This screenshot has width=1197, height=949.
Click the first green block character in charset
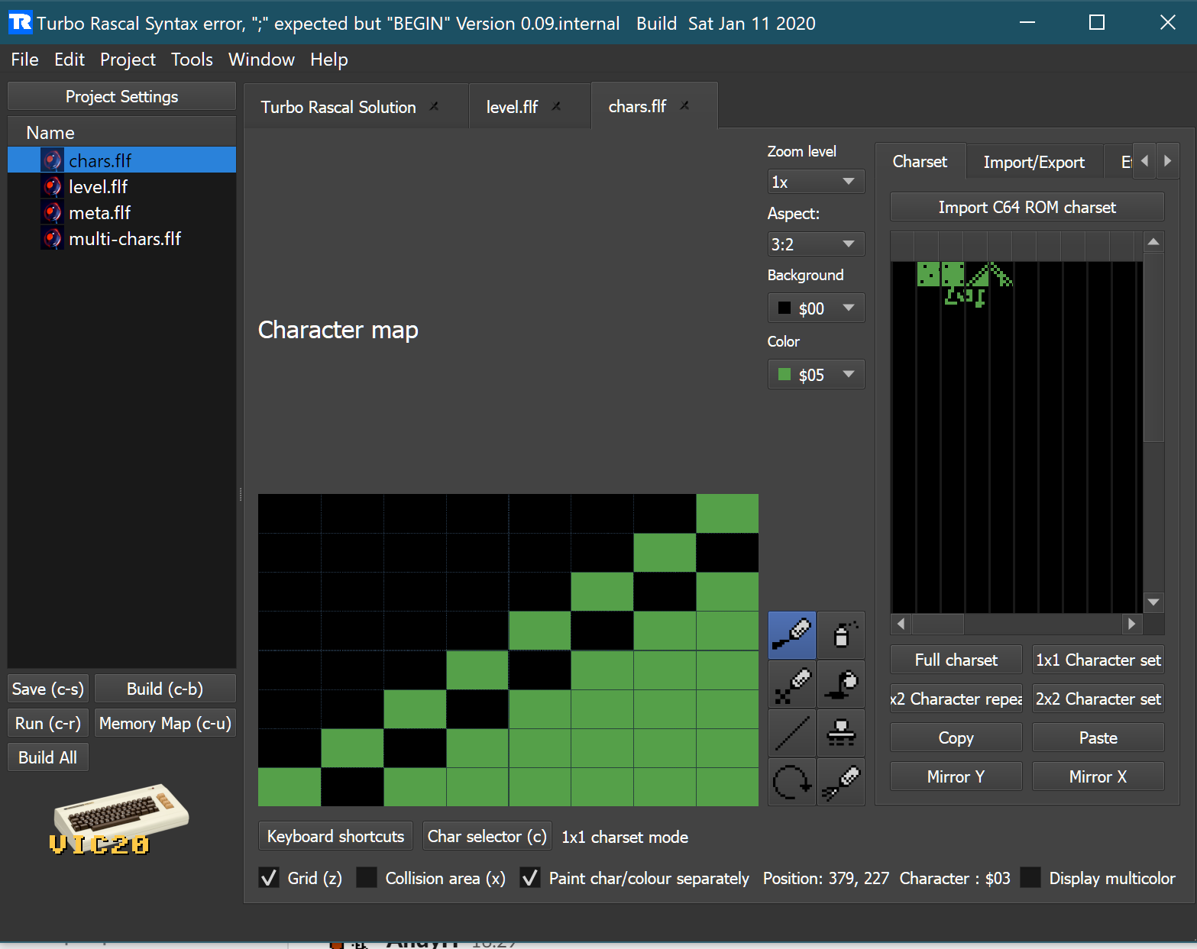pyautogui.click(x=928, y=274)
